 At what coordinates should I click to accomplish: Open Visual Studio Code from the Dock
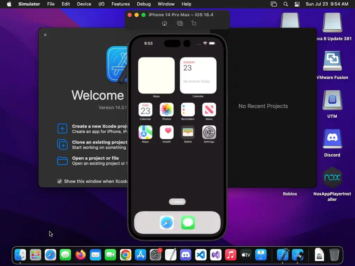pos(201,255)
